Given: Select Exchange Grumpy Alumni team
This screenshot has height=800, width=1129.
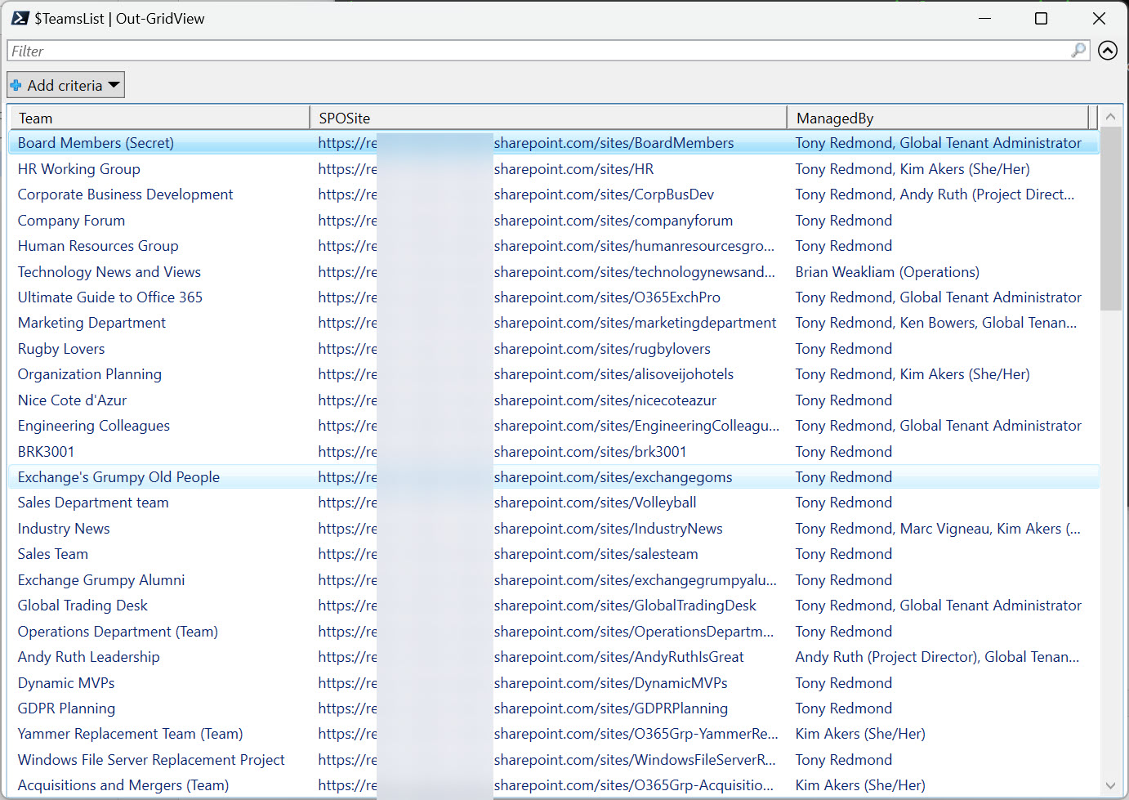Looking at the screenshot, I should [x=101, y=580].
